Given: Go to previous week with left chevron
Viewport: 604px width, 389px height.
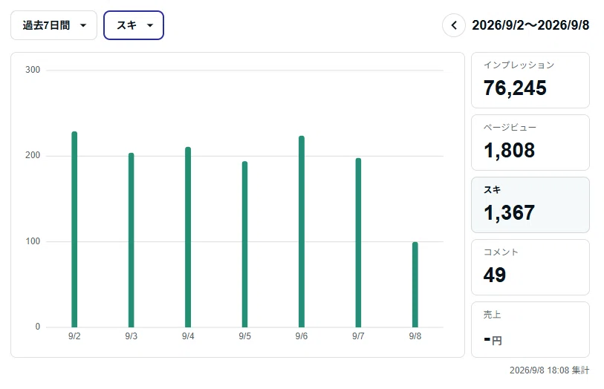Looking at the screenshot, I should [x=454, y=25].
